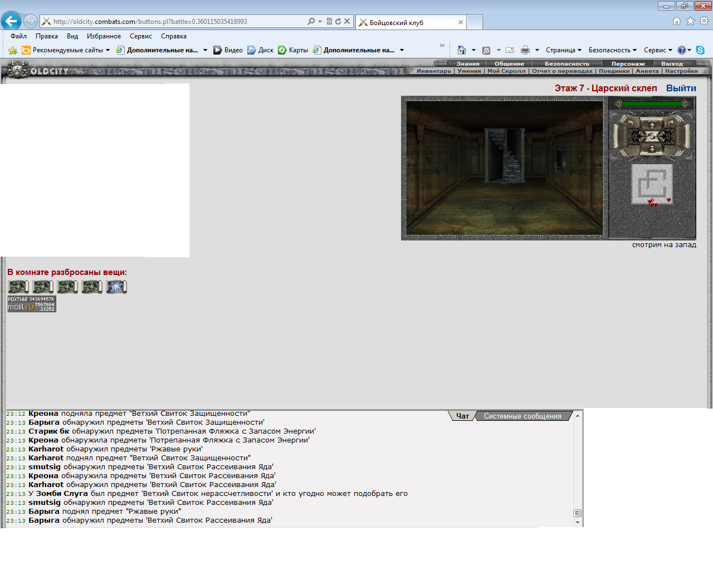Click the OLDCITY logo emblem
This screenshot has height=570, width=713.
[x=18, y=70]
